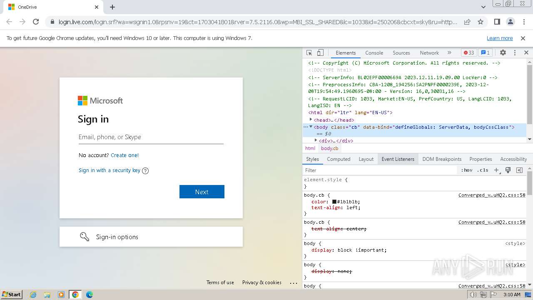The image size is (533, 300).
Task: Open the tab search dropdown arrow
Action: (x=483, y=7)
